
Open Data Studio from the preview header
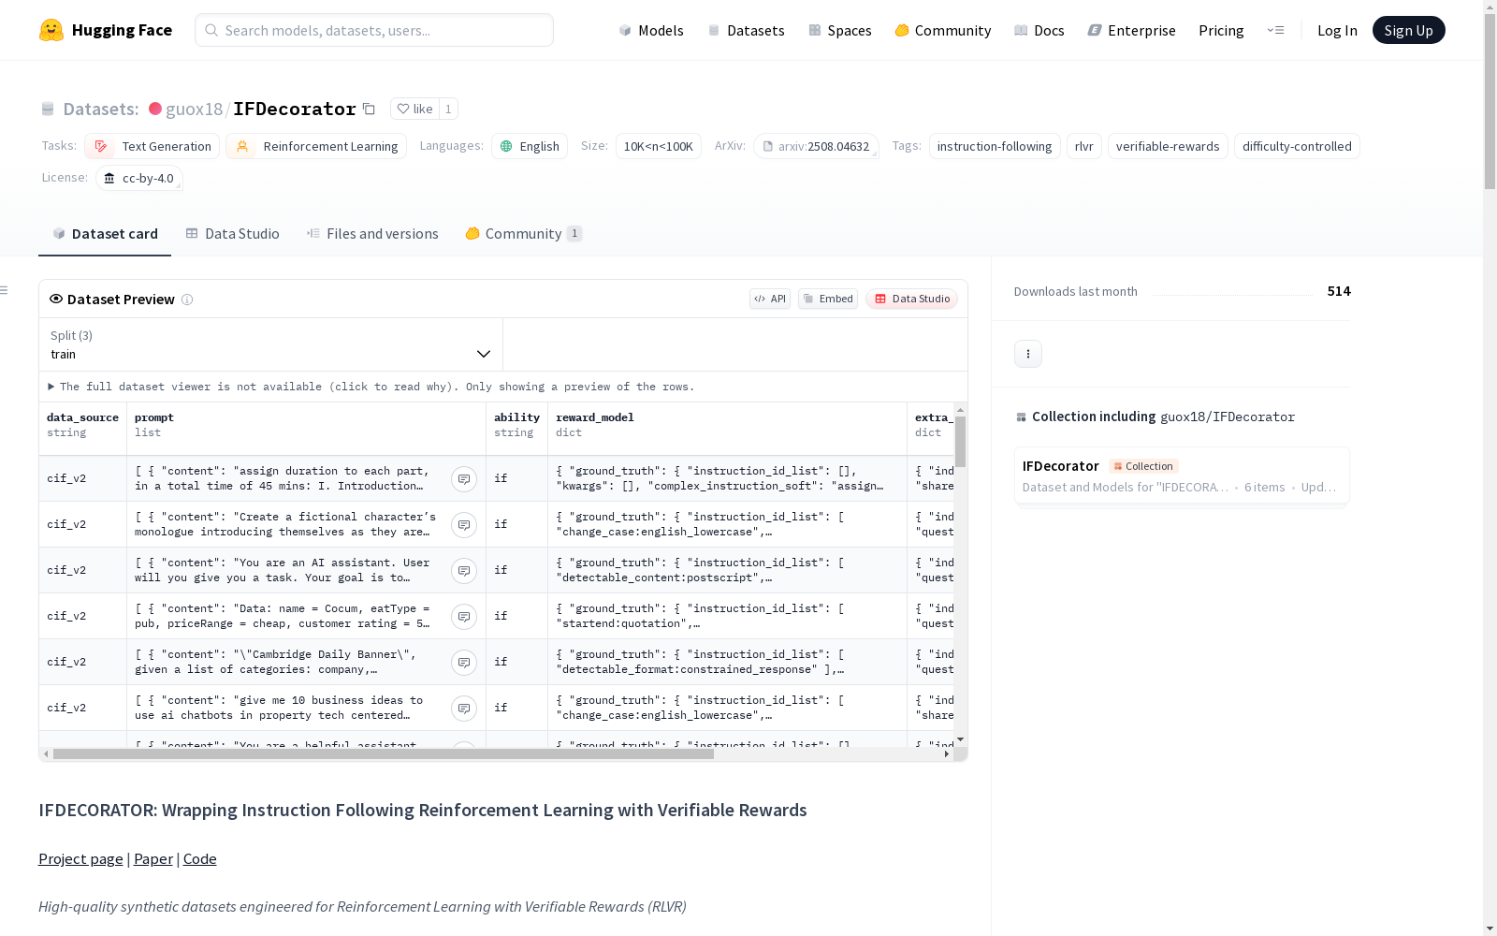click(912, 299)
